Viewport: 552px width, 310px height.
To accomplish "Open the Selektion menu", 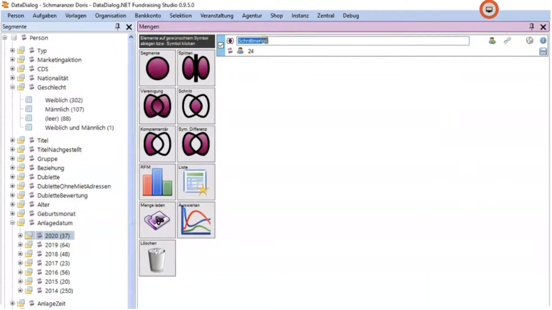I will [x=181, y=16].
